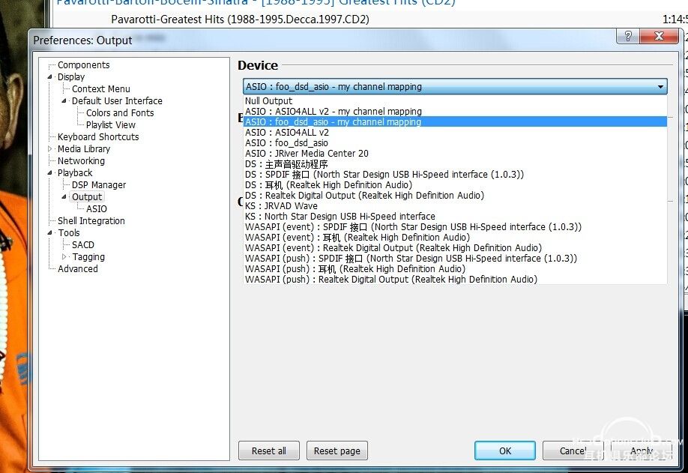Choose highlighted ASIO : foo_dsd_asio - my channel mapping
Screen dimensions: 688x473
click(455, 122)
